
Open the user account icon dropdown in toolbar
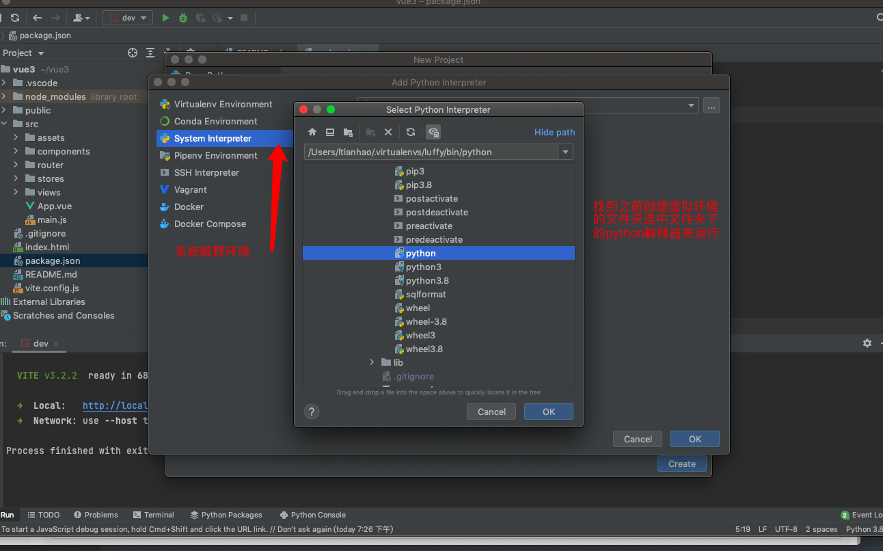coord(81,18)
